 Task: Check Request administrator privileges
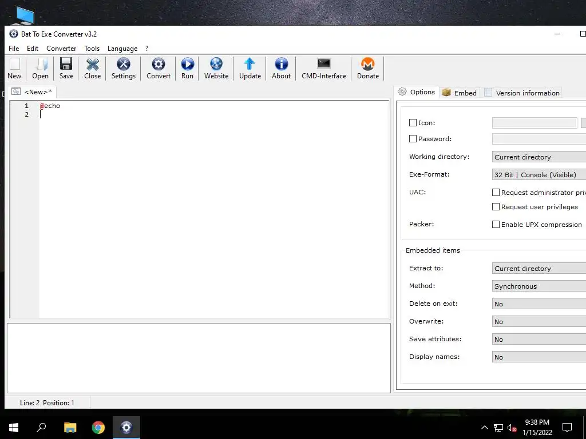click(496, 192)
